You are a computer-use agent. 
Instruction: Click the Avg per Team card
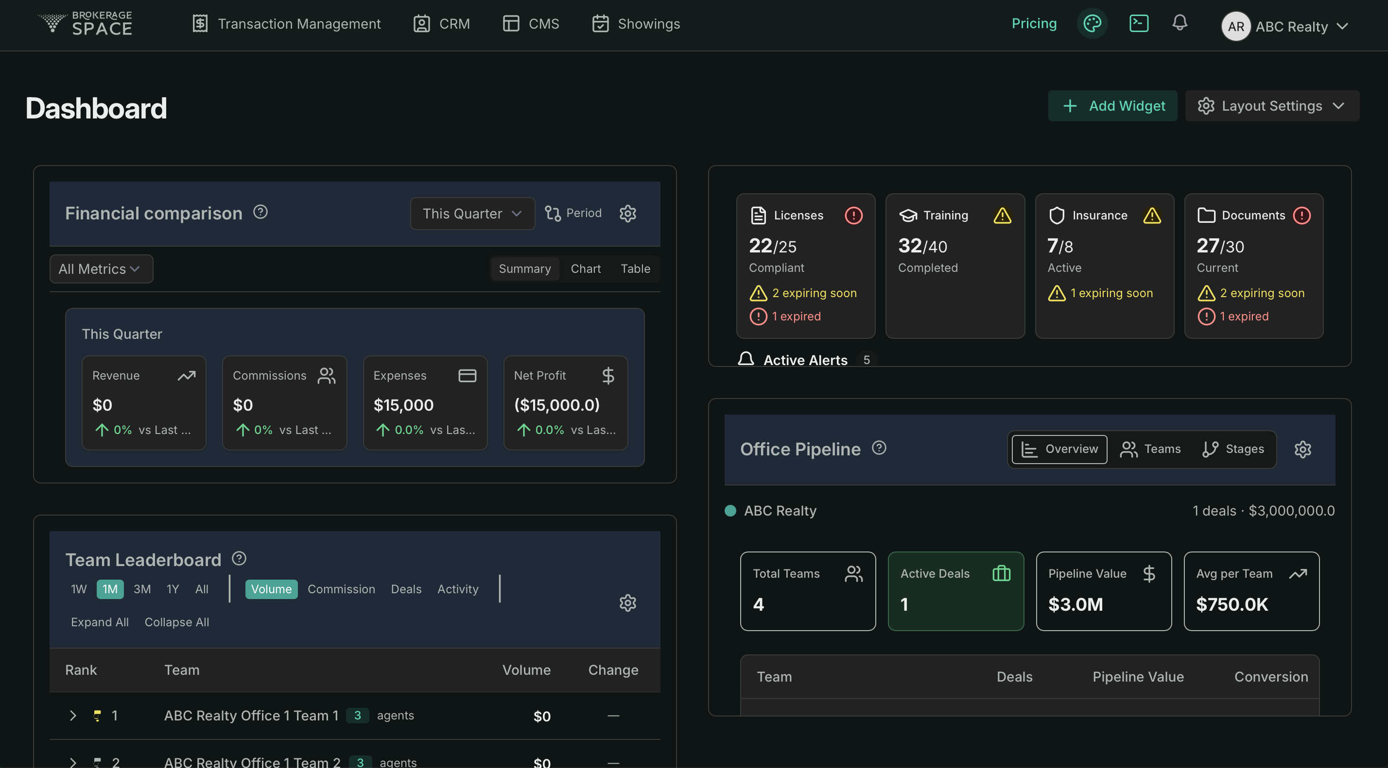point(1251,591)
